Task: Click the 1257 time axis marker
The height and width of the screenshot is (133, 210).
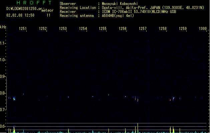Action: point(143,29)
